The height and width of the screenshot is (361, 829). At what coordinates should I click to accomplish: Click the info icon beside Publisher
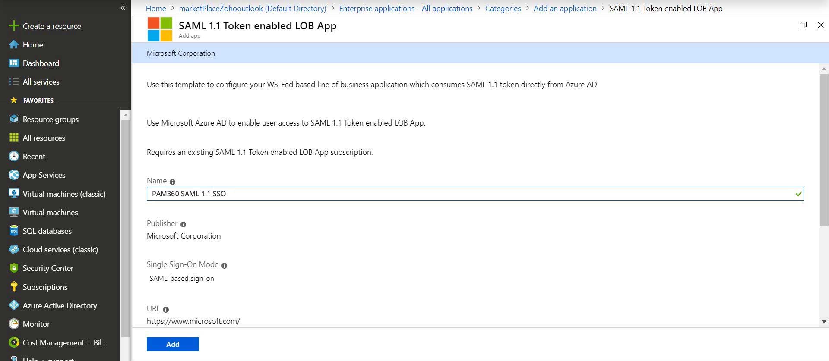pyautogui.click(x=183, y=224)
